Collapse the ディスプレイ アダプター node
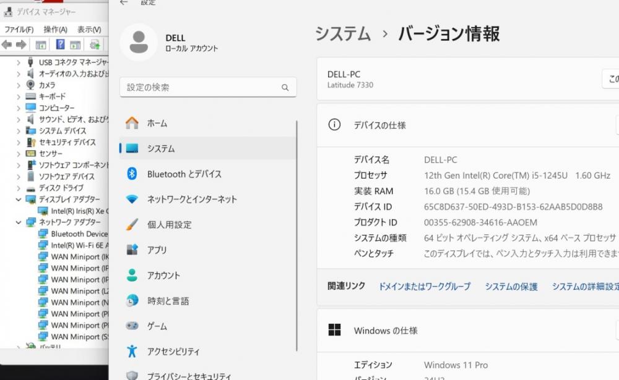 18,199
